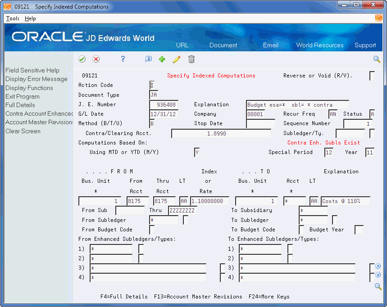Viewport: 387px width, 307px height.
Task: Click F4=Full Details function key text
Action: (x=124, y=297)
